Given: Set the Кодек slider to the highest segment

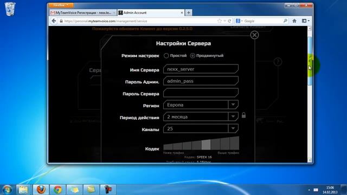Looking at the screenshot, I should click(235, 143).
